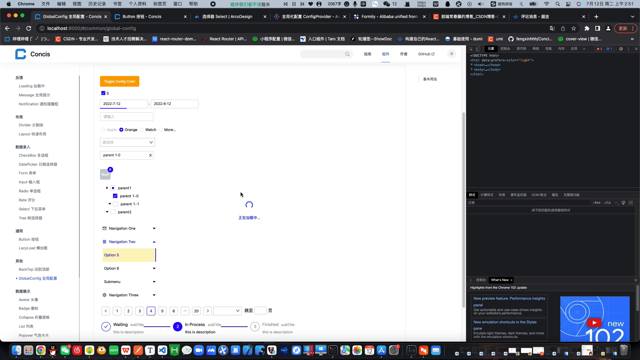This screenshot has width=640, height=360.
Task: Switch to the 指南 nav tab
Action: [367, 54]
